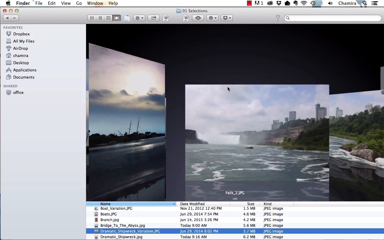Open the chamira home folder
The image size is (384, 240).
21,55
